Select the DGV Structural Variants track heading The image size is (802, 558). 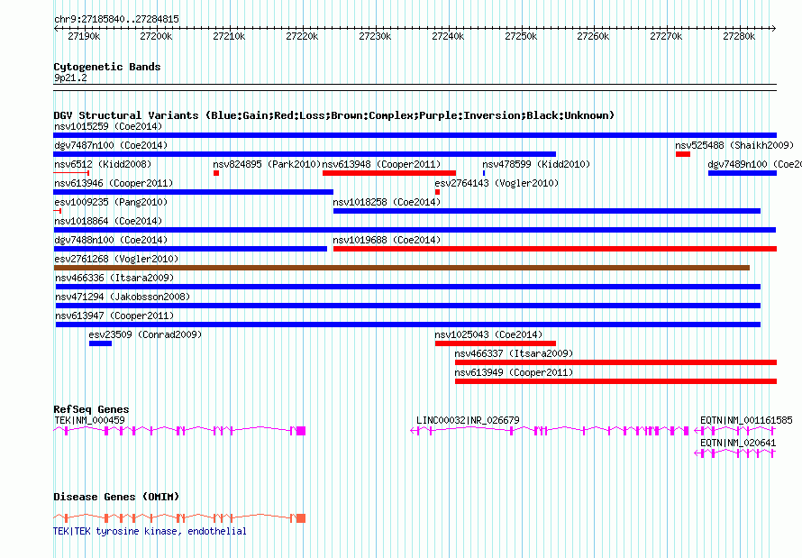click(333, 115)
